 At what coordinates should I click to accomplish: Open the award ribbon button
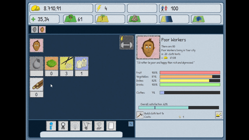[x=63, y=126]
